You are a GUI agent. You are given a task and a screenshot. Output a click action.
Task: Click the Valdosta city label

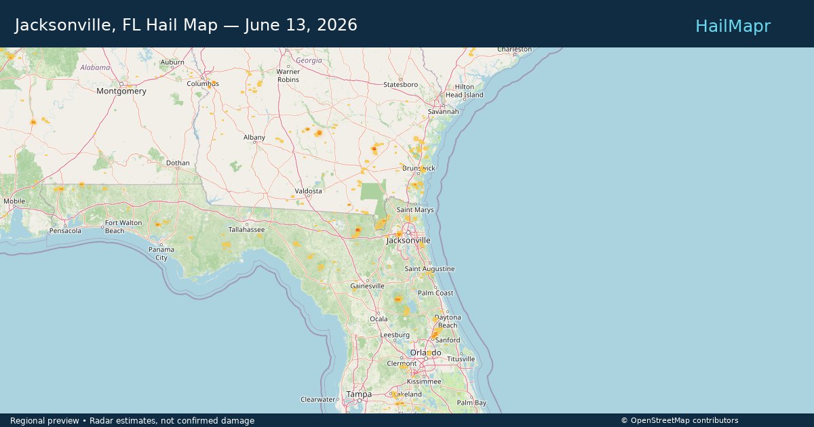pos(308,191)
